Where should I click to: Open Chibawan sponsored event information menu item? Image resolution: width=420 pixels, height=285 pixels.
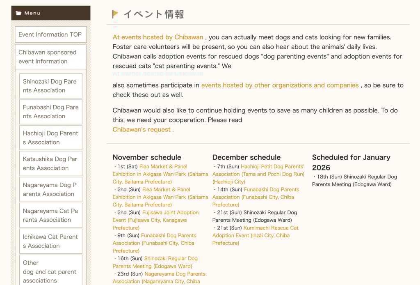click(51, 57)
